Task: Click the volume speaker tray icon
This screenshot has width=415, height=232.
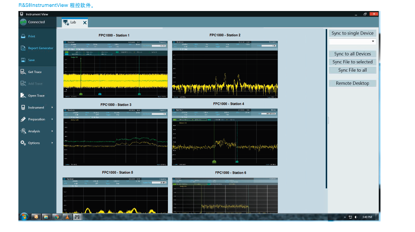Action: pos(356,217)
